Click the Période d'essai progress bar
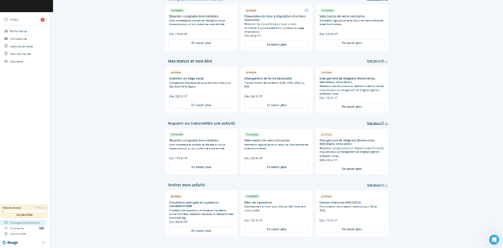The width and height of the screenshot is (503, 248). tap(24, 211)
